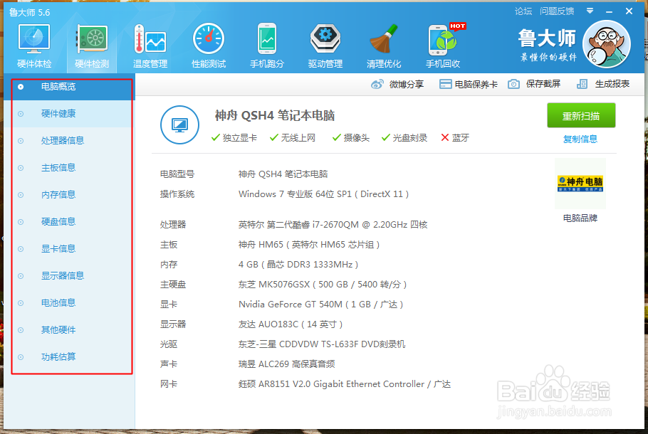
Task: Select 内存信息 in sidebar
Action: point(70,195)
